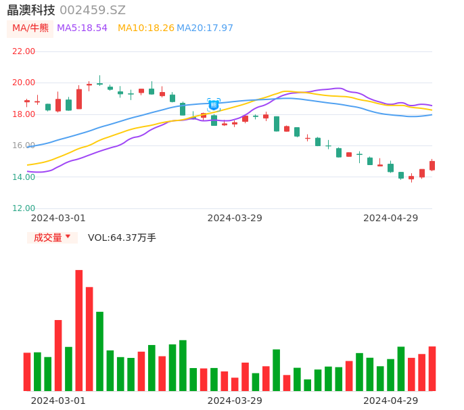Click the 14.00 price axis label
Image resolution: width=464 pixels, height=410 pixels.
[24, 177]
